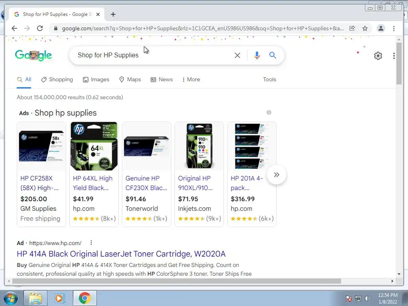The height and width of the screenshot is (306, 408).
Task: Open HP 910XL/910 ink pack image
Action: coord(199,146)
